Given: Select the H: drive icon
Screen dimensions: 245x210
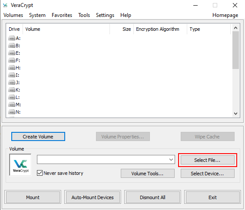Looking at the screenshot, I should 12,68.
